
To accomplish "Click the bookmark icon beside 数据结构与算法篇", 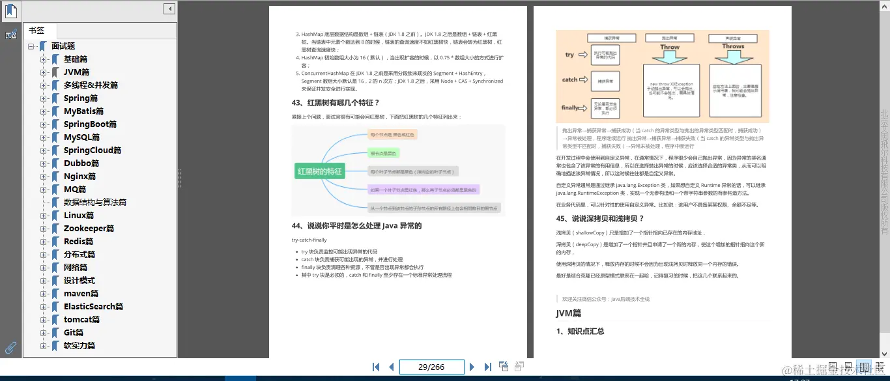I will tap(55, 203).
